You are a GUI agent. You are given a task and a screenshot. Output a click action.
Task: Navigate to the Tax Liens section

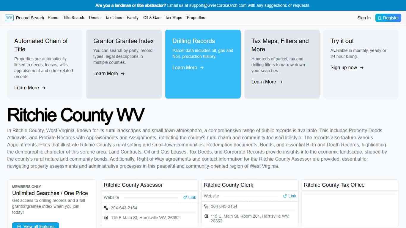click(x=114, y=18)
